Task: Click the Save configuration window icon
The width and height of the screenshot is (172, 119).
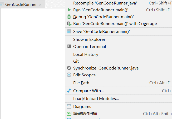Action: tap(69, 32)
